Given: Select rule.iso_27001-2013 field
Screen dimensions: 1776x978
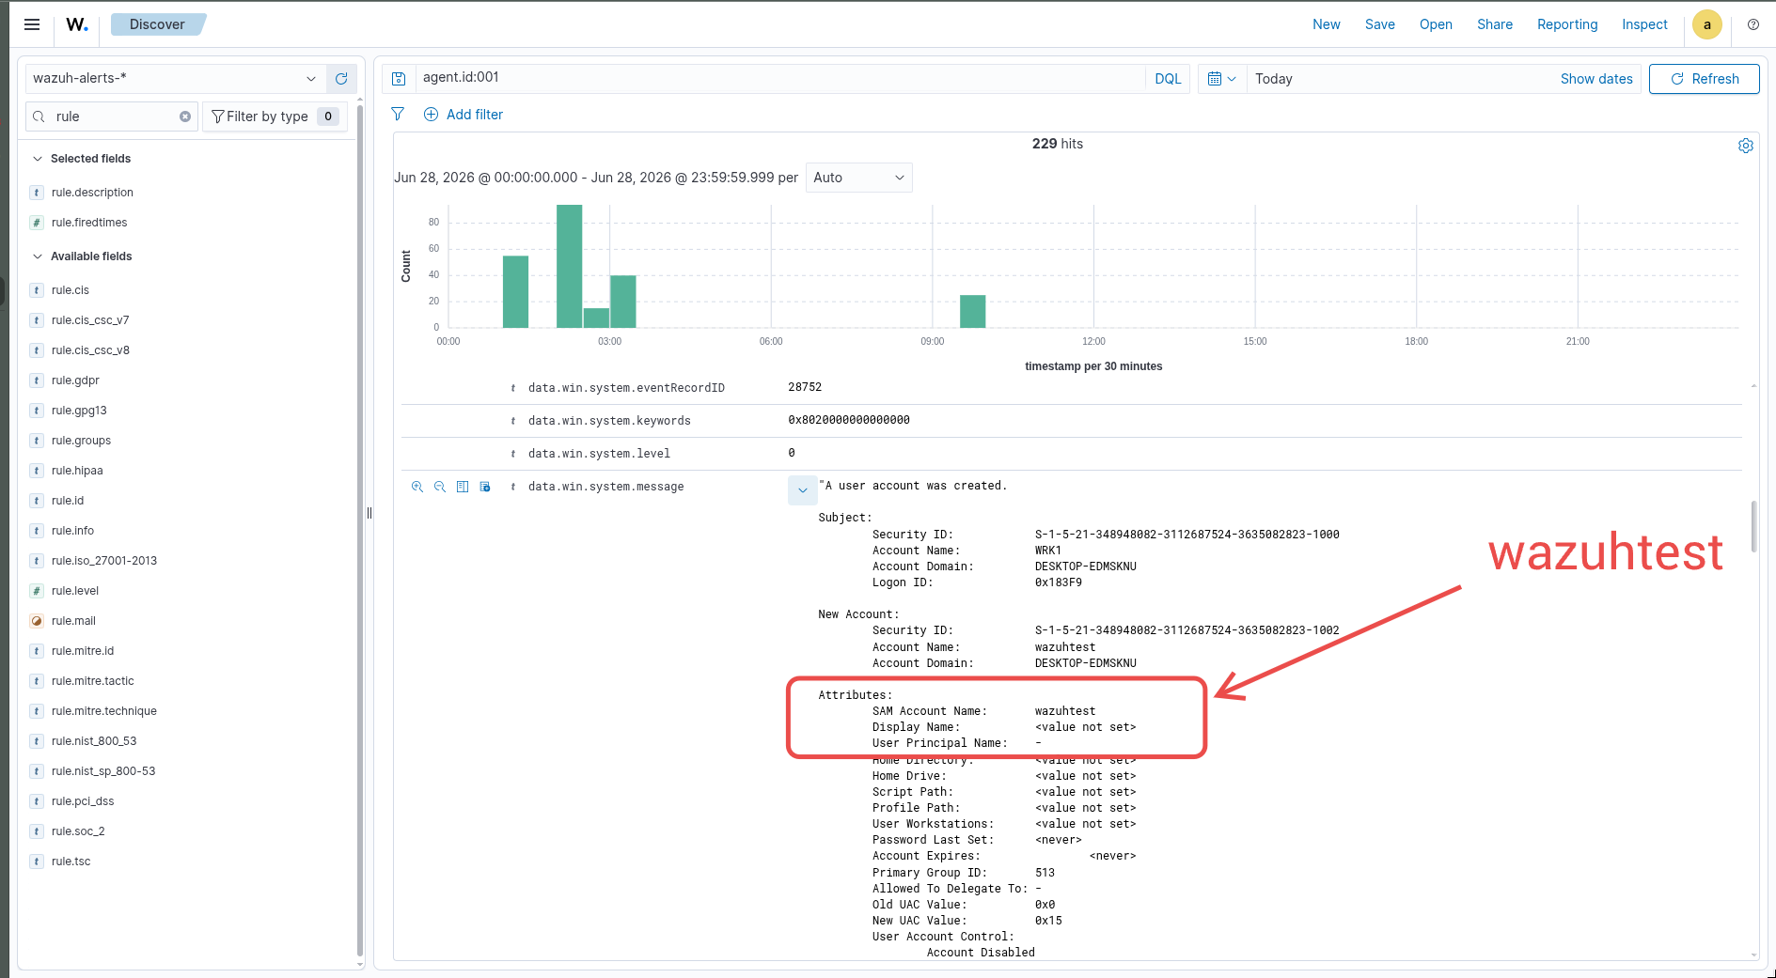Looking at the screenshot, I should (x=104, y=561).
